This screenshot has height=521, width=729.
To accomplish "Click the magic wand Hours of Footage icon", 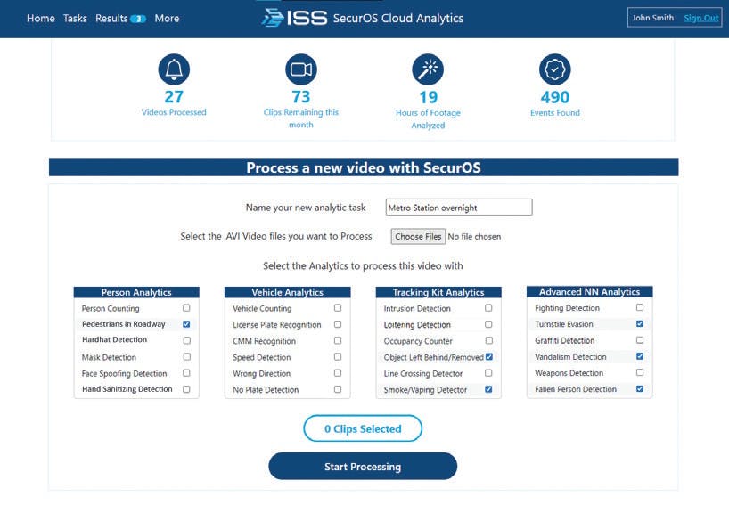I will pyautogui.click(x=428, y=69).
